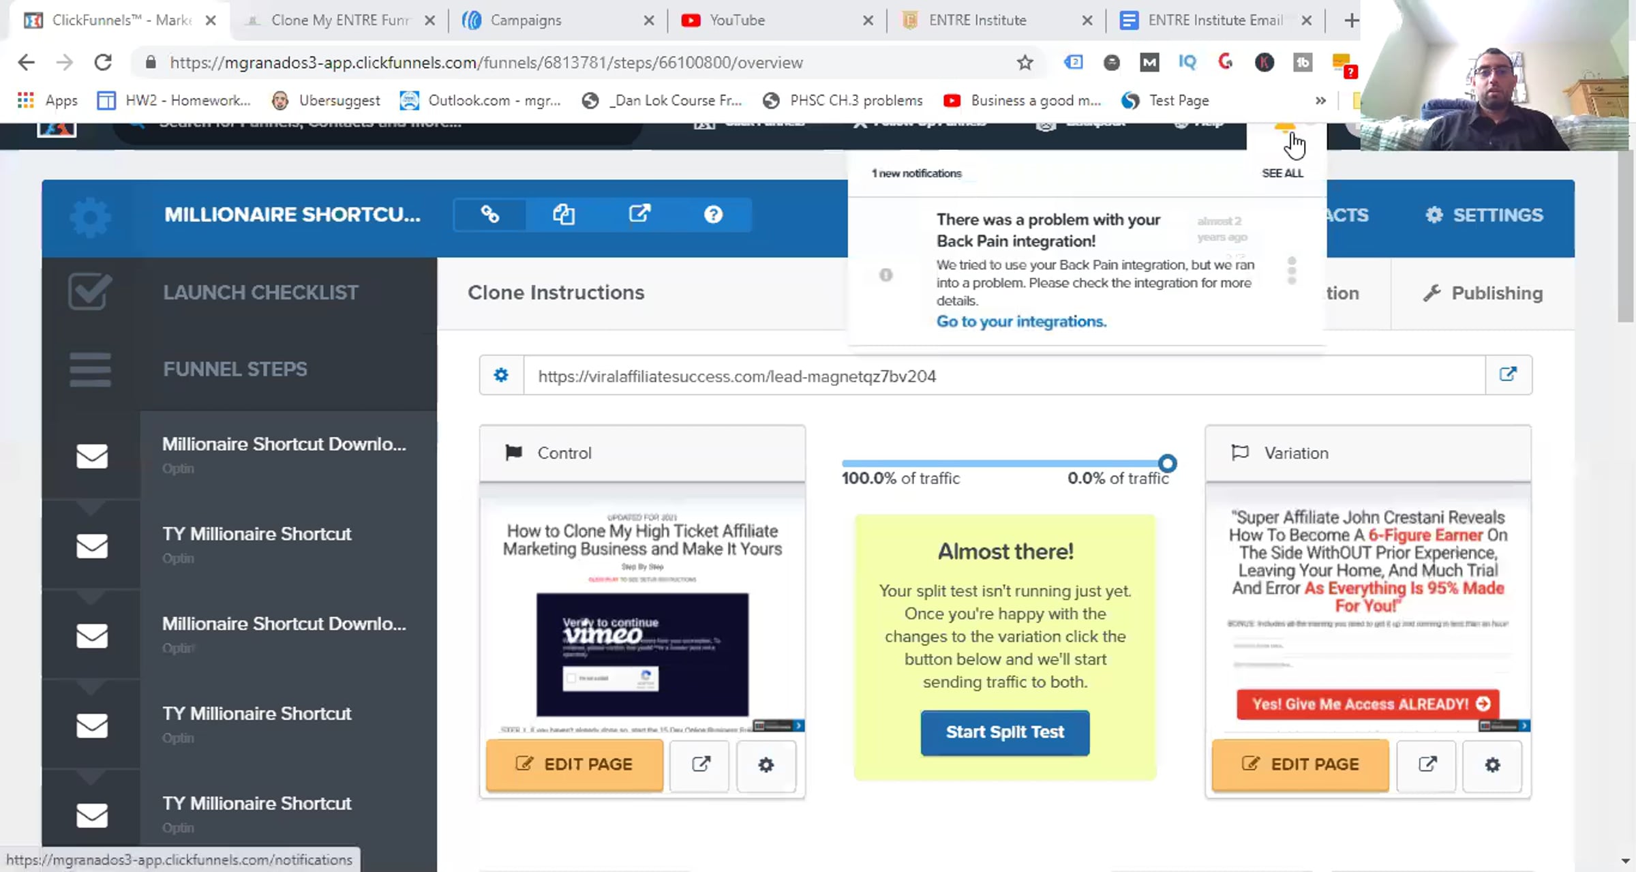
Task: Click the funnel step URL field
Action: coord(1004,376)
